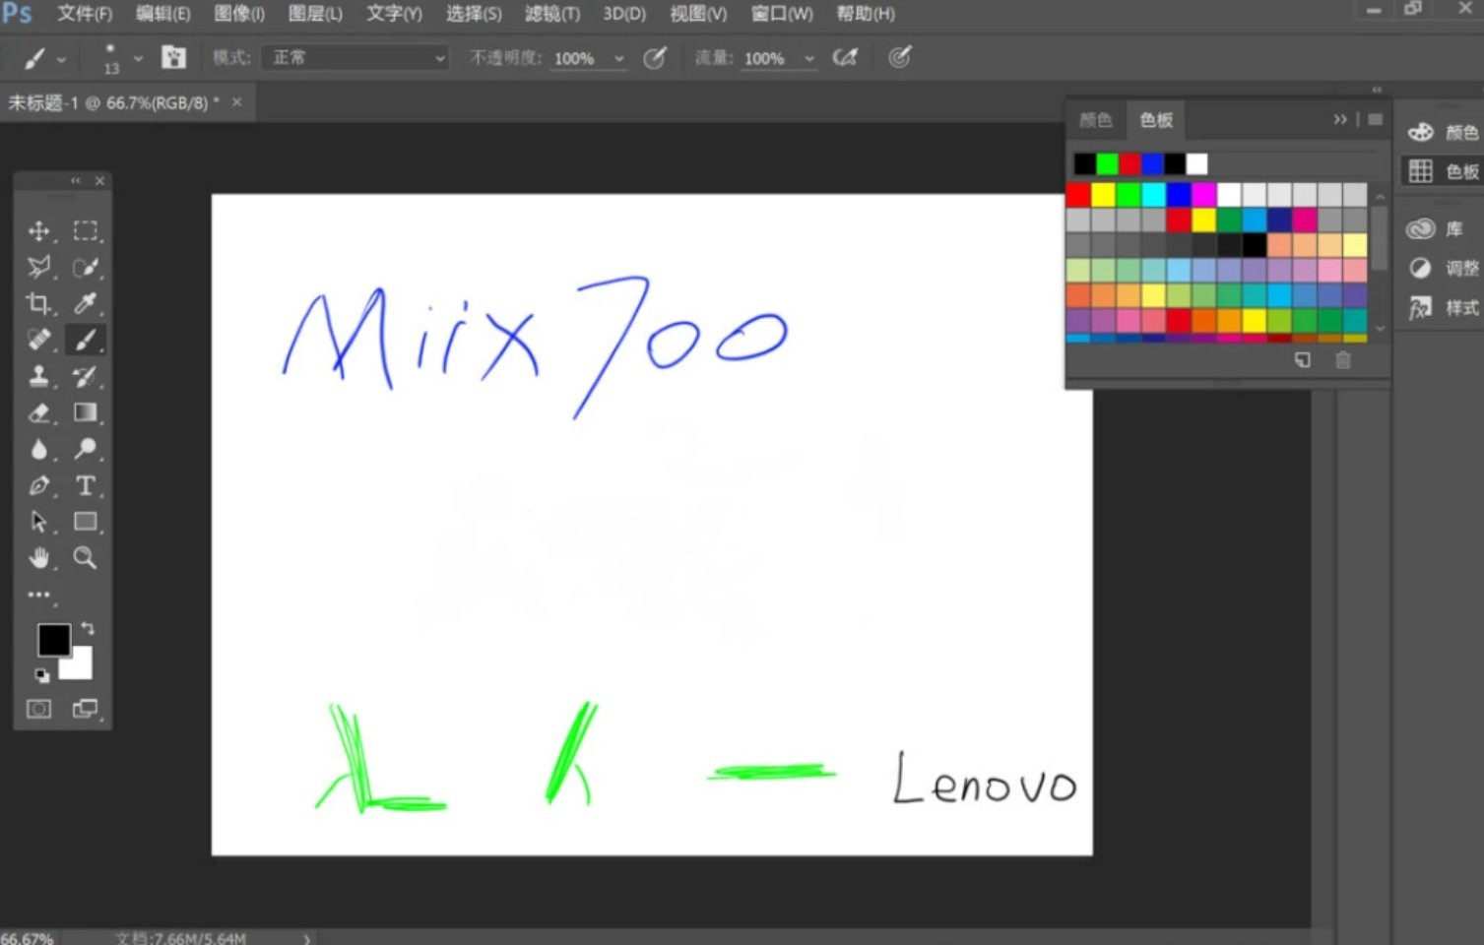Image resolution: width=1484 pixels, height=945 pixels.
Task: Select the History Brush tool
Action: tap(86, 376)
